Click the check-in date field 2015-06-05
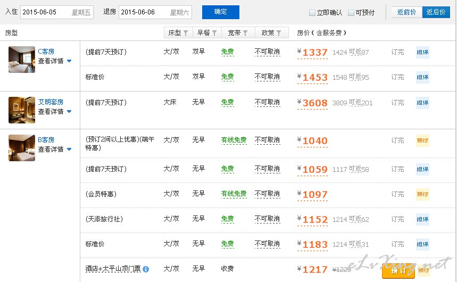Image resolution: width=457 pixels, height=282 pixels. tap(56, 12)
